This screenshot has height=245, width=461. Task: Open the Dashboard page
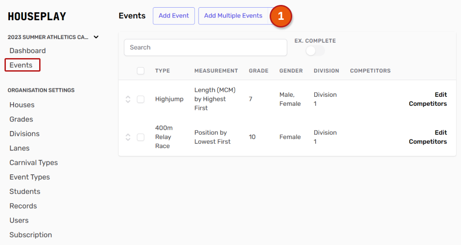[x=27, y=51]
